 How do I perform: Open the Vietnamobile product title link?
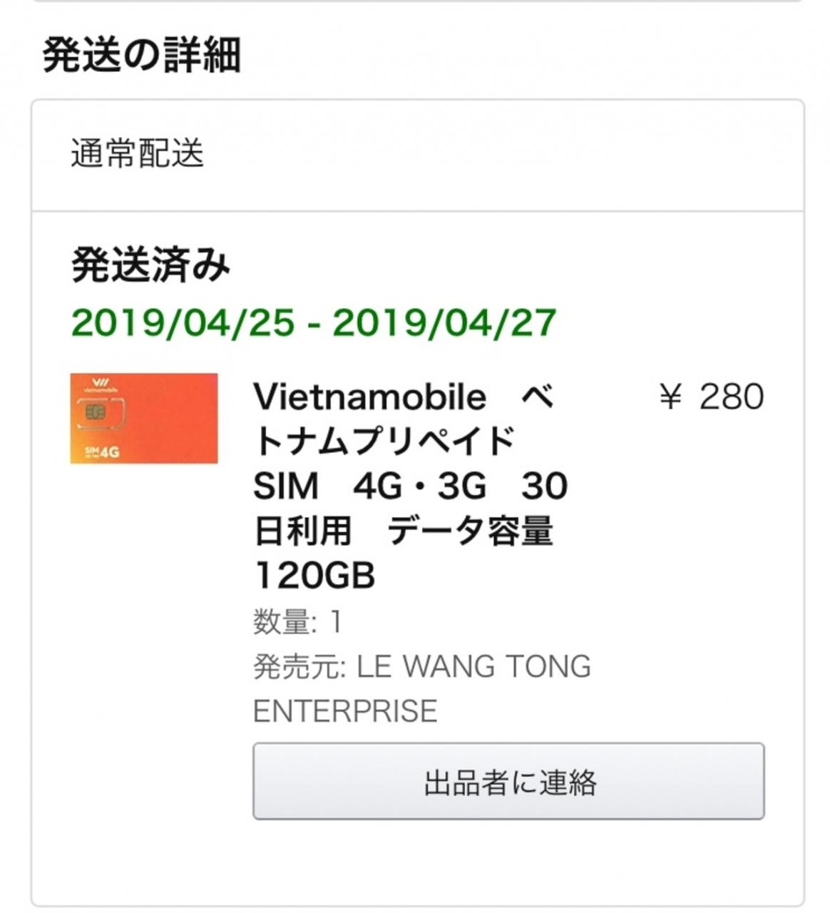pos(370,397)
